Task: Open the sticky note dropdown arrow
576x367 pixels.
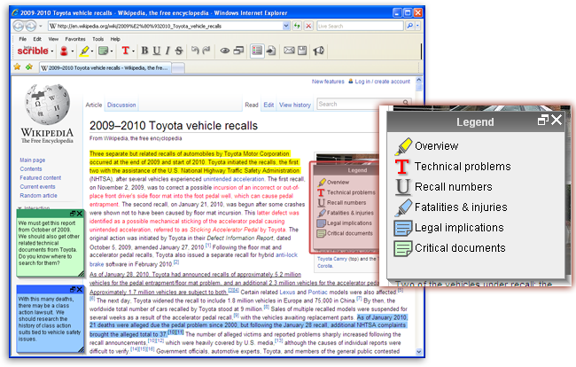Action: coord(112,51)
